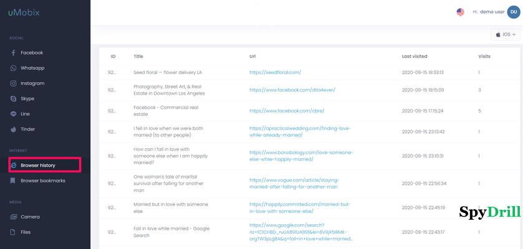
Task: Open the facebook.com/dtla4ever link
Action: point(292,90)
